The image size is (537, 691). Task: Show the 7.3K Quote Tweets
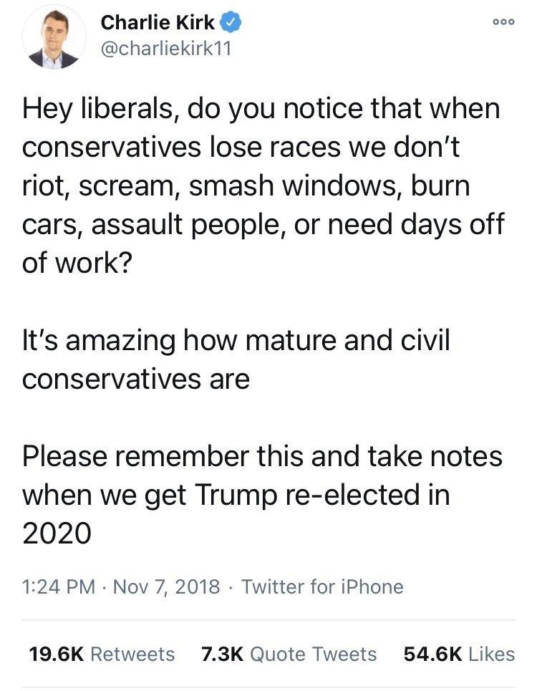(289, 654)
